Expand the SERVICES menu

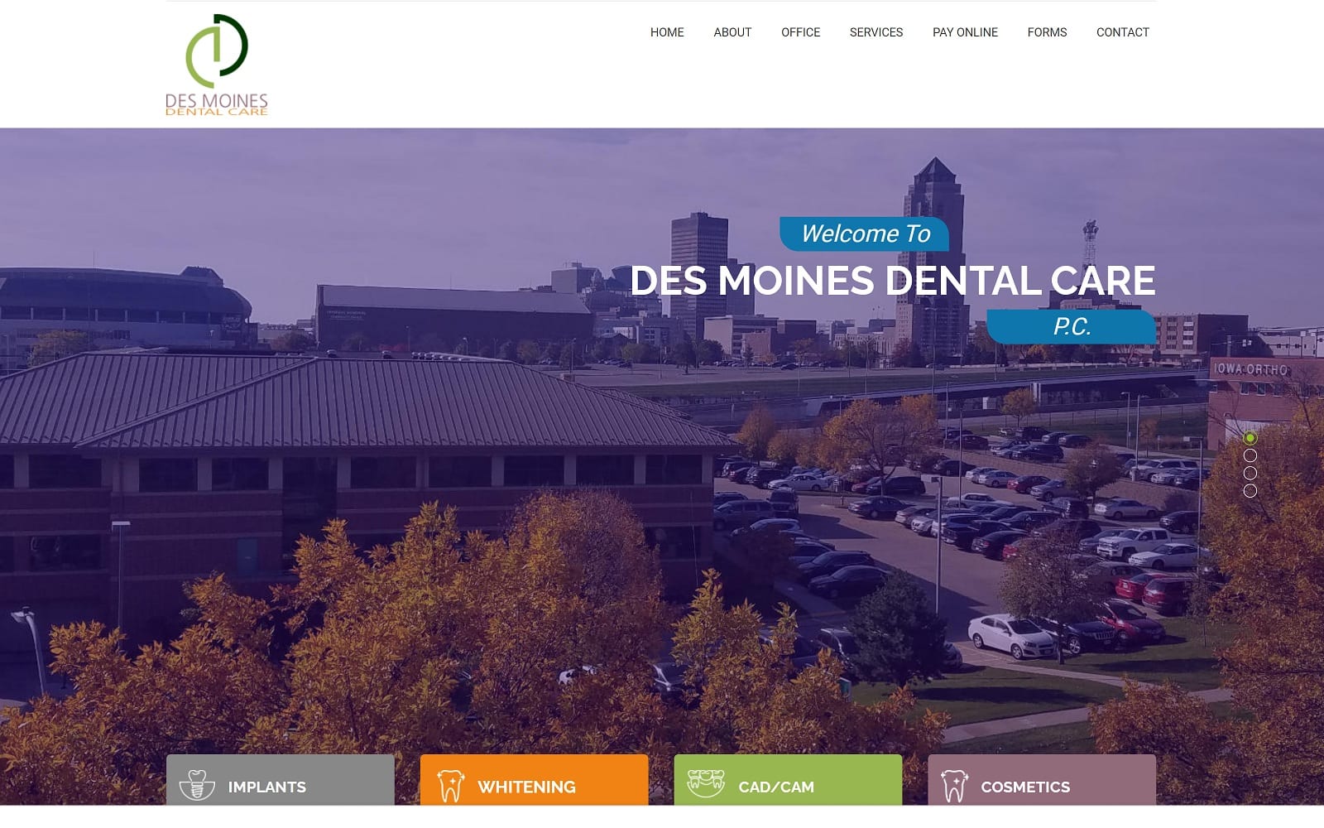pos(876,32)
